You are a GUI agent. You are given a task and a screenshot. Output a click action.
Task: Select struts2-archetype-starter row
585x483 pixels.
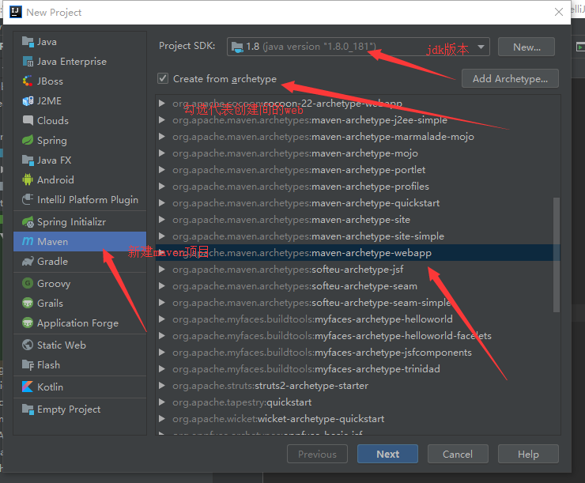(x=358, y=386)
